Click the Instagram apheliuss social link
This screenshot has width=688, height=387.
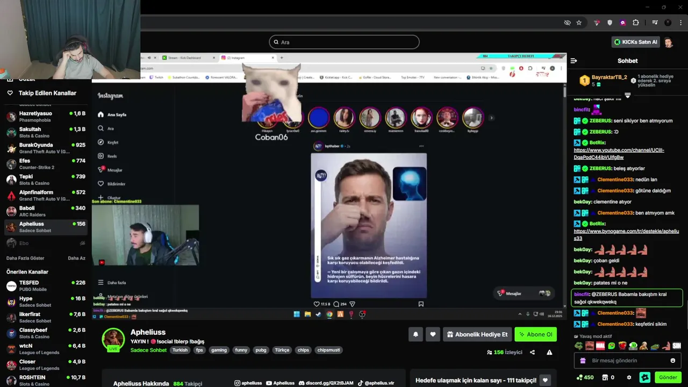pyautogui.click(x=248, y=383)
